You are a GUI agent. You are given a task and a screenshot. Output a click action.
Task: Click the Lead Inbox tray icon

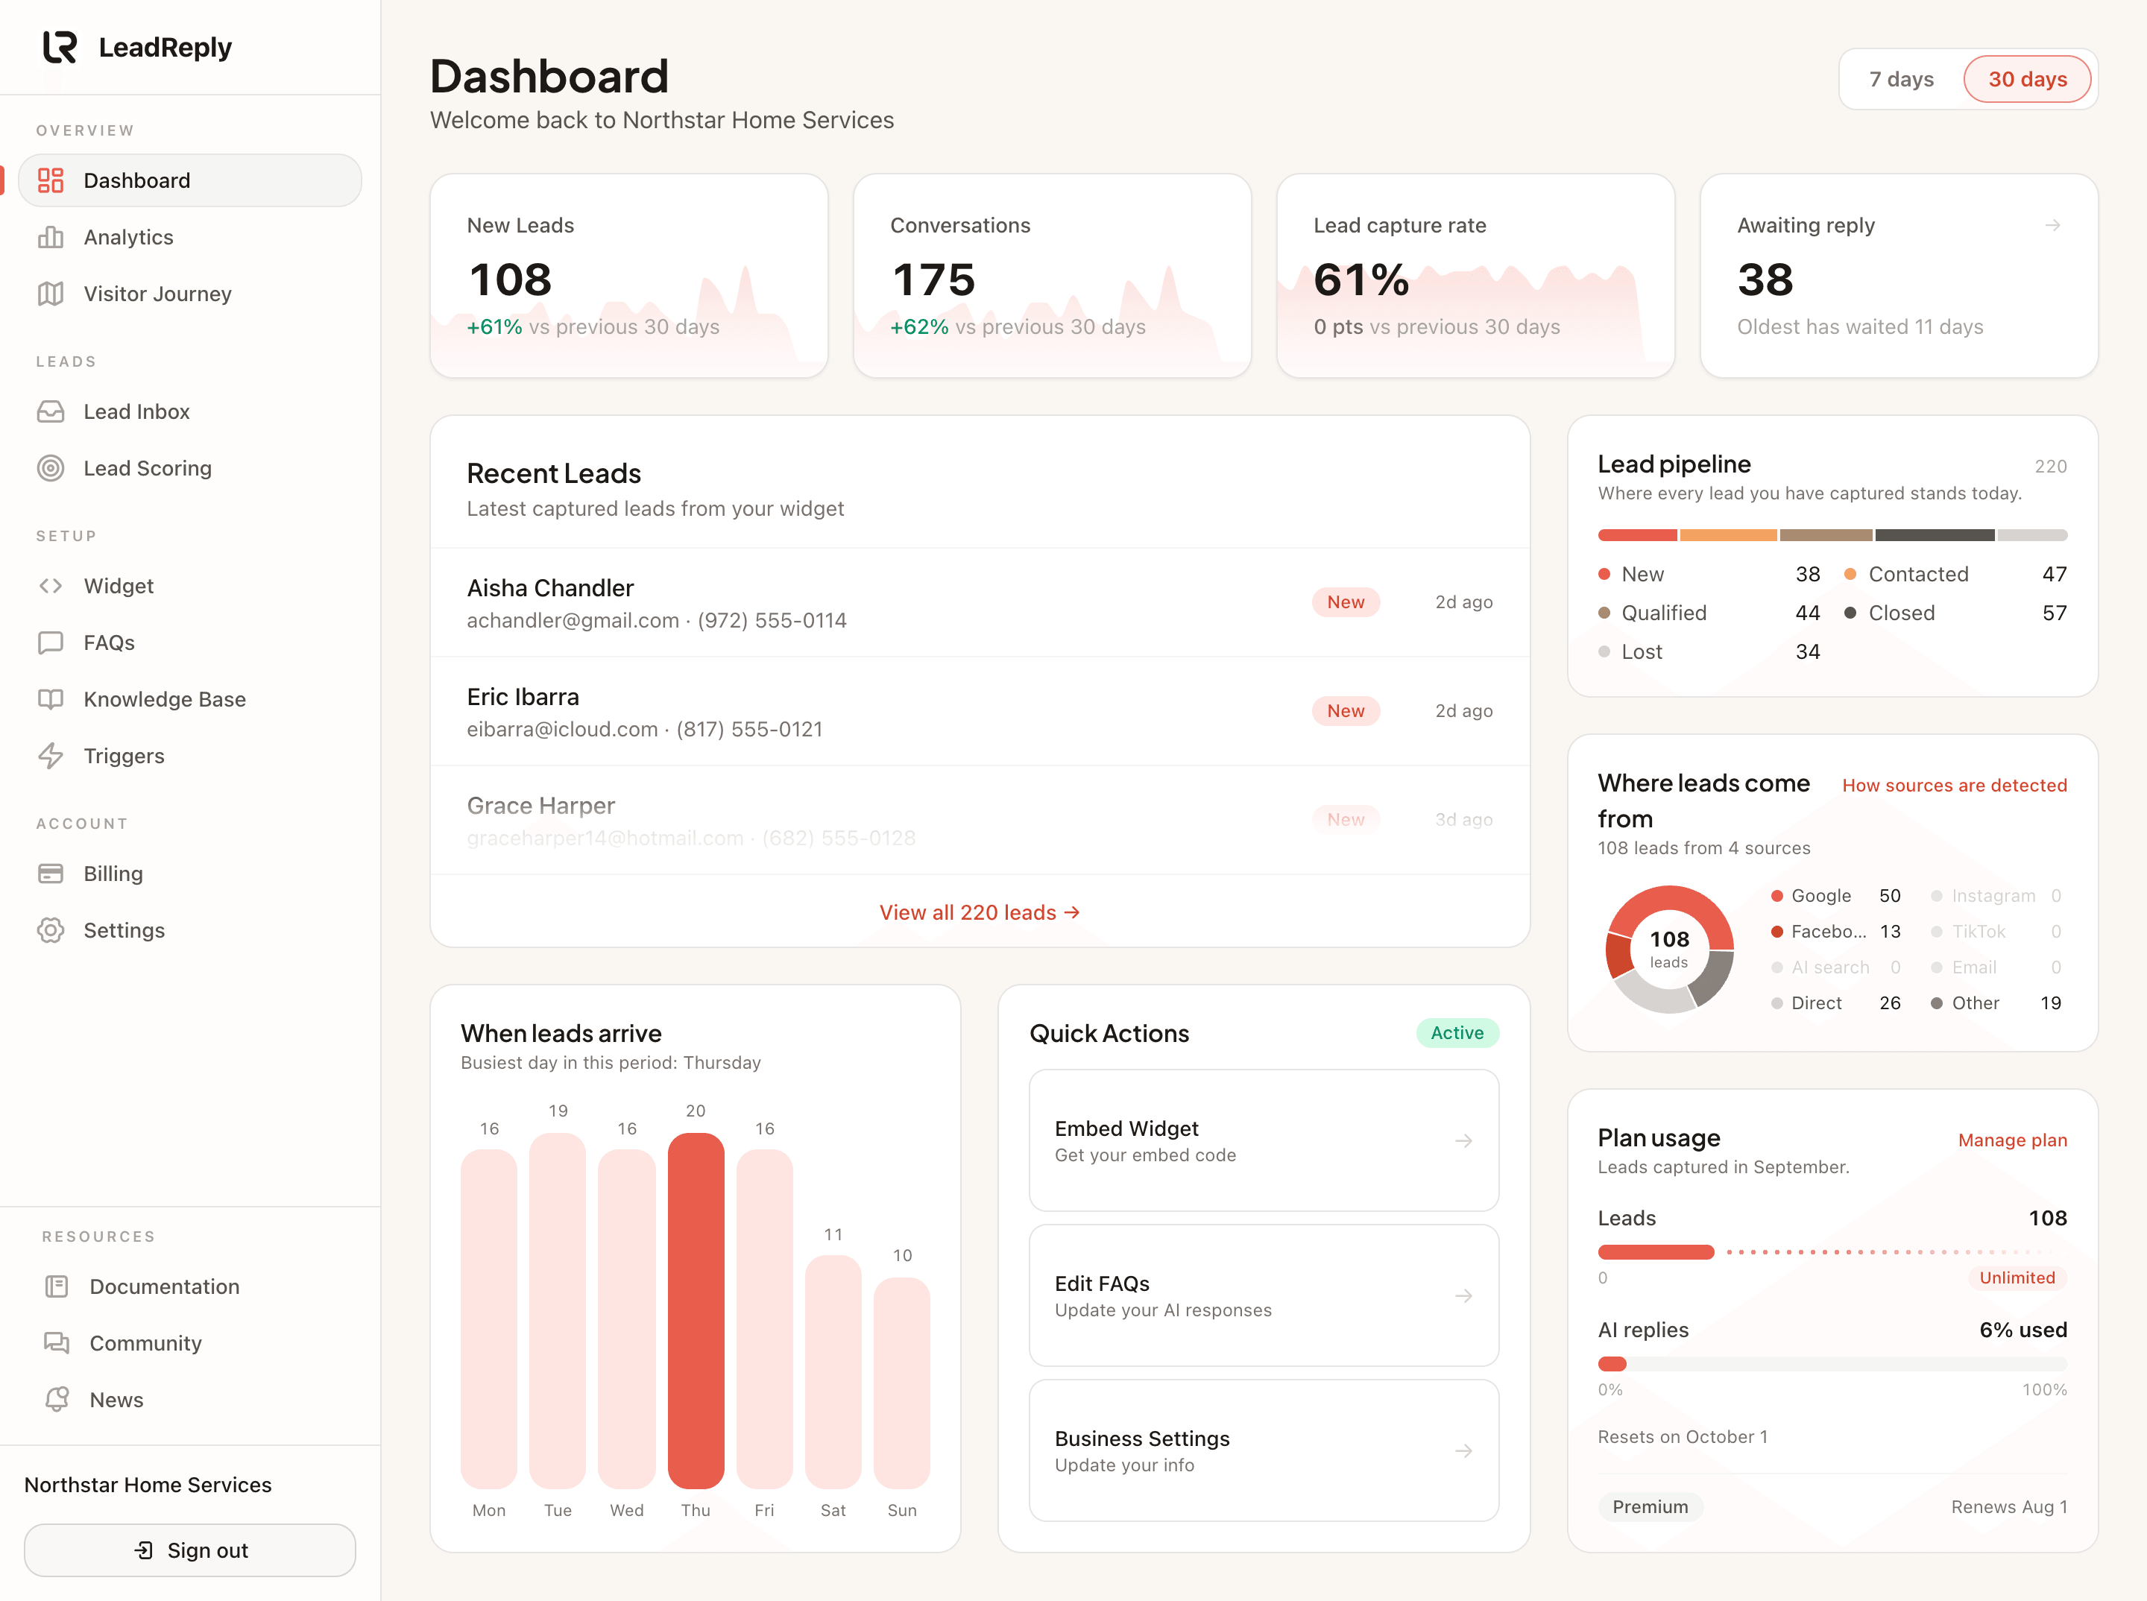pyautogui.click(x=51, y=412)
